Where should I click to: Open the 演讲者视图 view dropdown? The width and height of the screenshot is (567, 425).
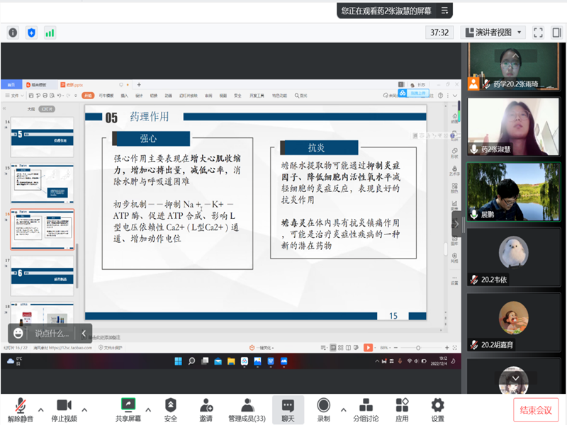(493, 33)
